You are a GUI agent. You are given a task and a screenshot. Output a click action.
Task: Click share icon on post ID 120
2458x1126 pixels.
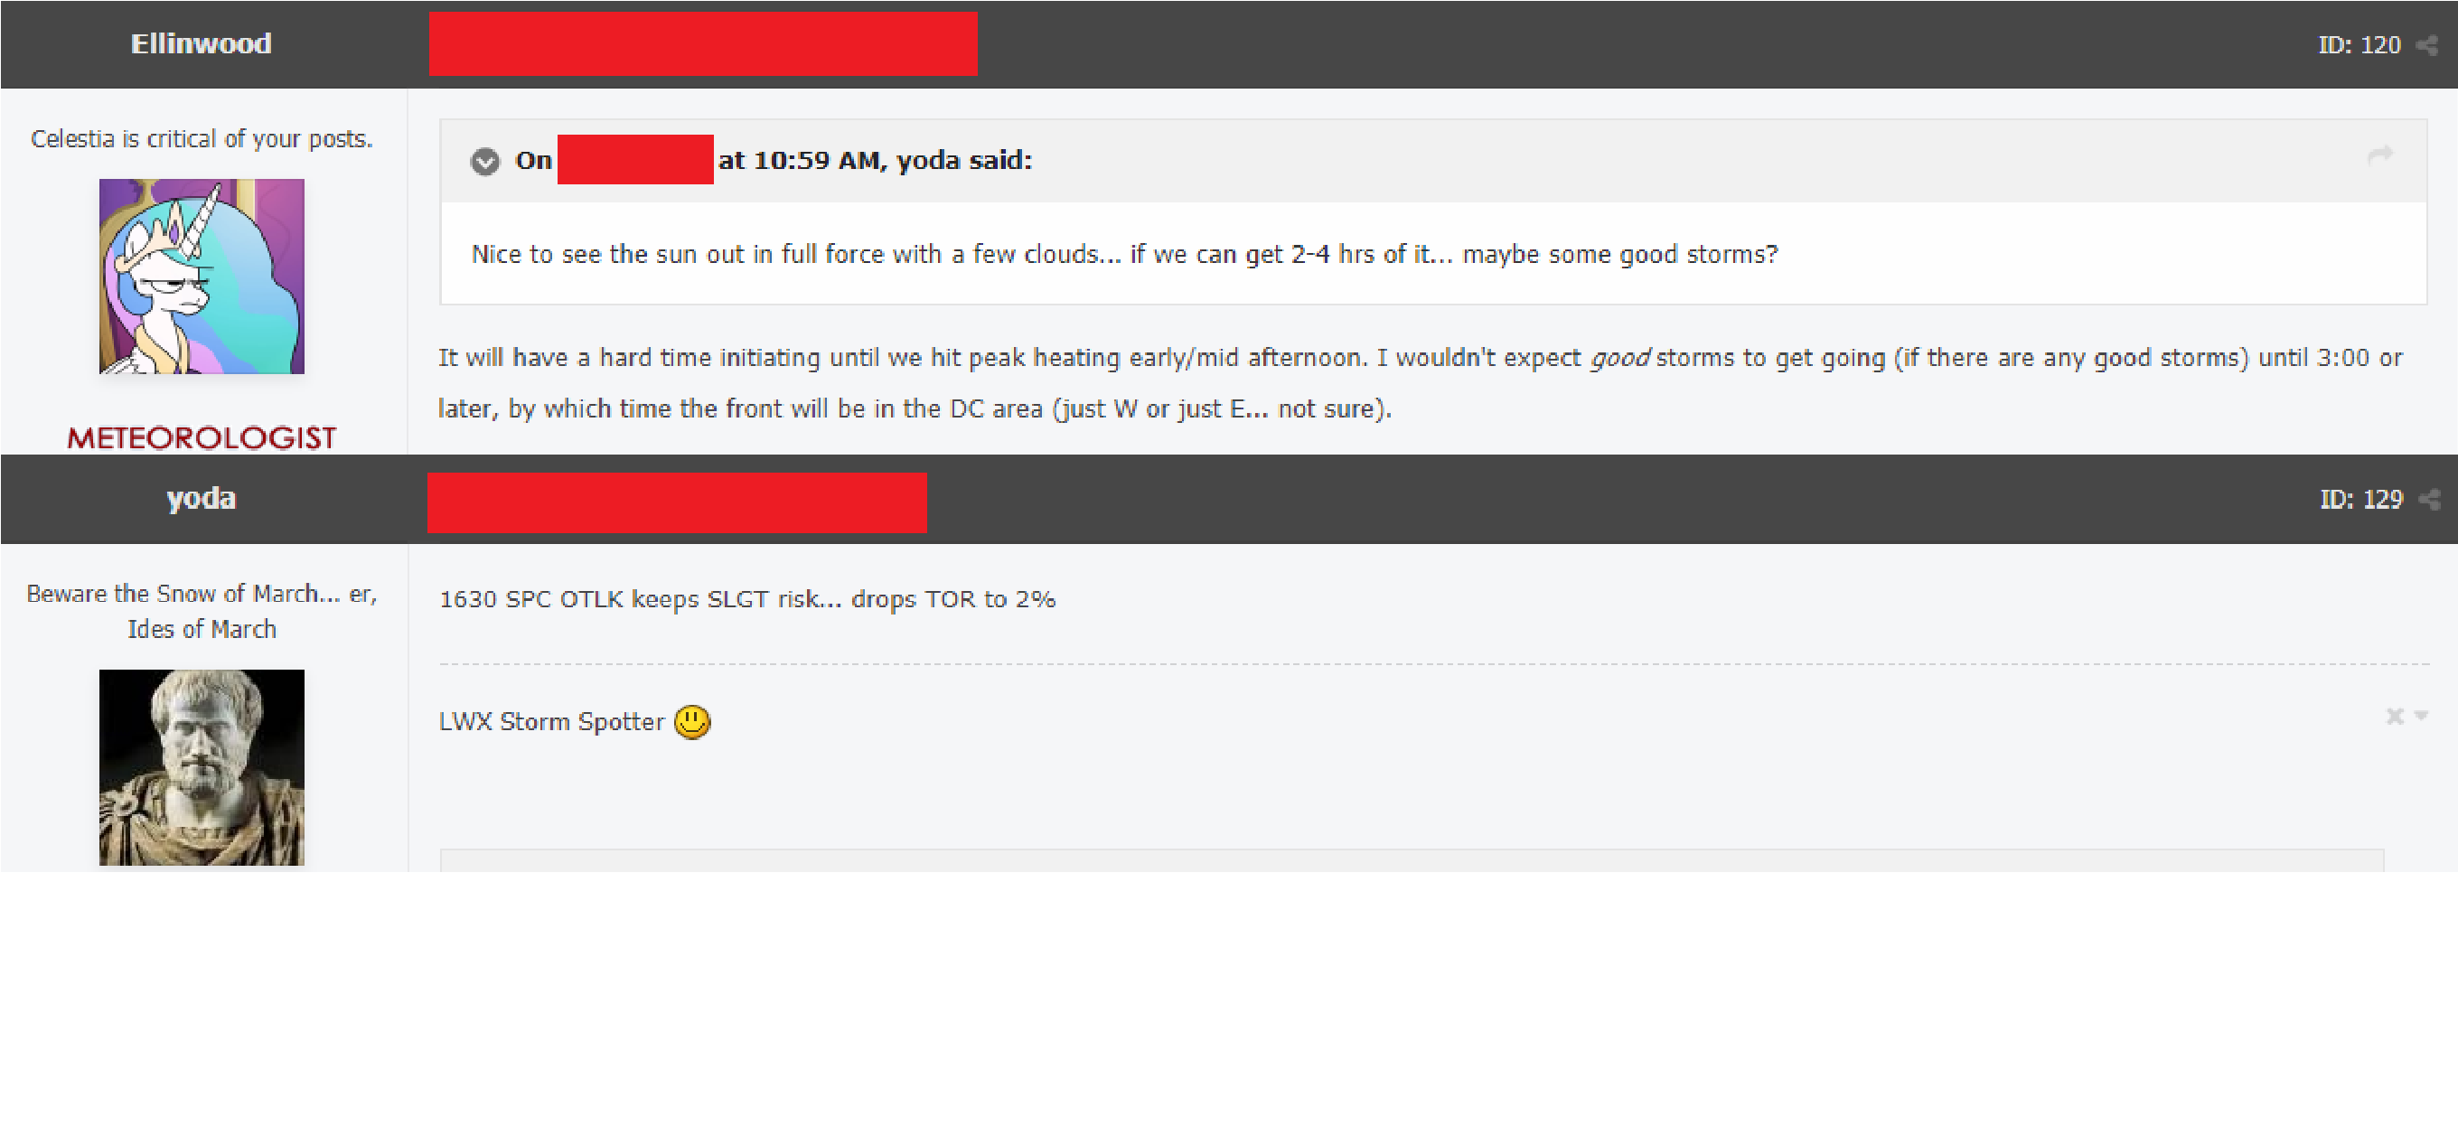coord(2426,45)
